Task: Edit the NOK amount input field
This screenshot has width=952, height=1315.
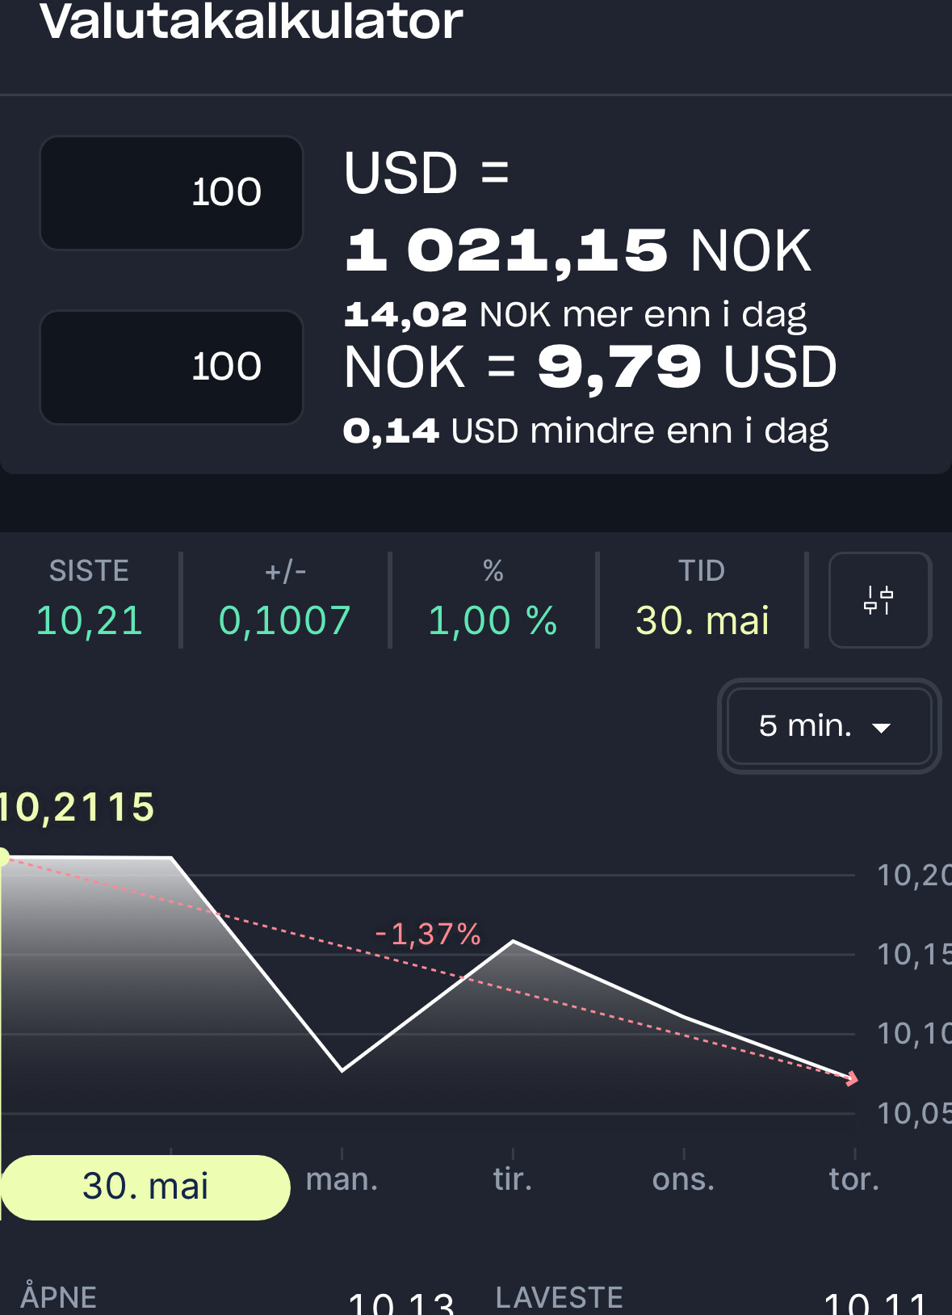Action: click(171, 368)
